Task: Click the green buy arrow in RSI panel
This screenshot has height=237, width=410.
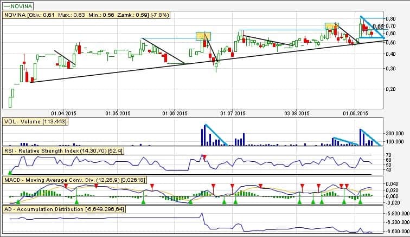Action: tap(10, 172)
